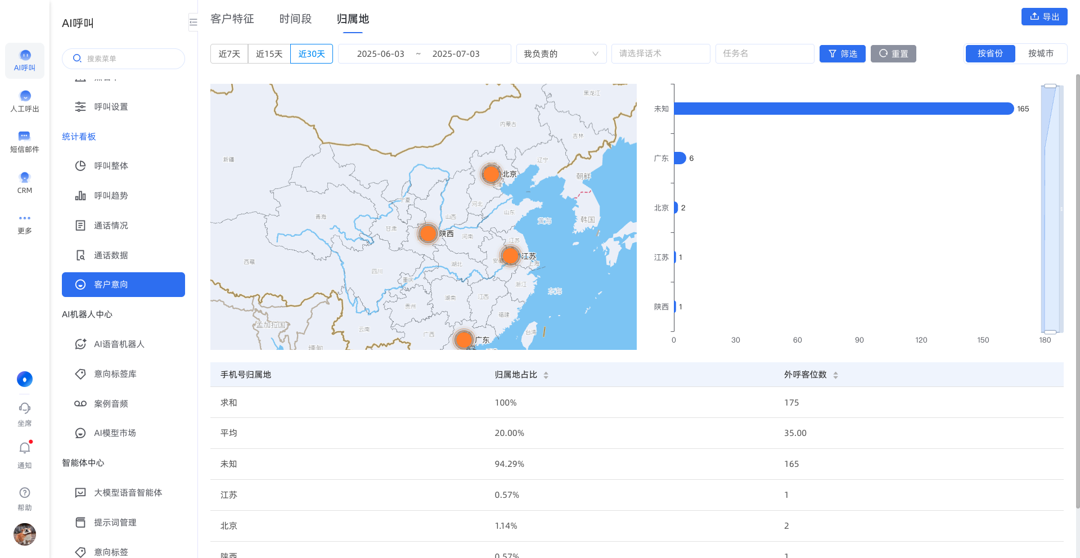Screen dimensions: 1080x558
Task: Focus the 搜索菜单 search box
Action: pyautogui.click(x=123, y=58)
